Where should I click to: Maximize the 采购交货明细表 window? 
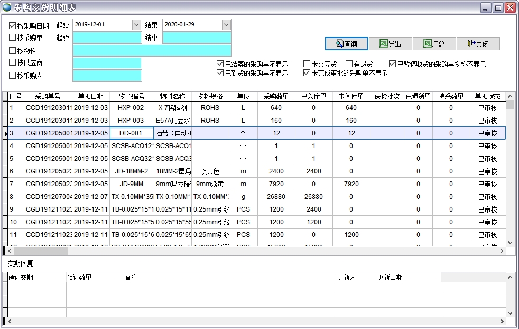tap(498, 7)
